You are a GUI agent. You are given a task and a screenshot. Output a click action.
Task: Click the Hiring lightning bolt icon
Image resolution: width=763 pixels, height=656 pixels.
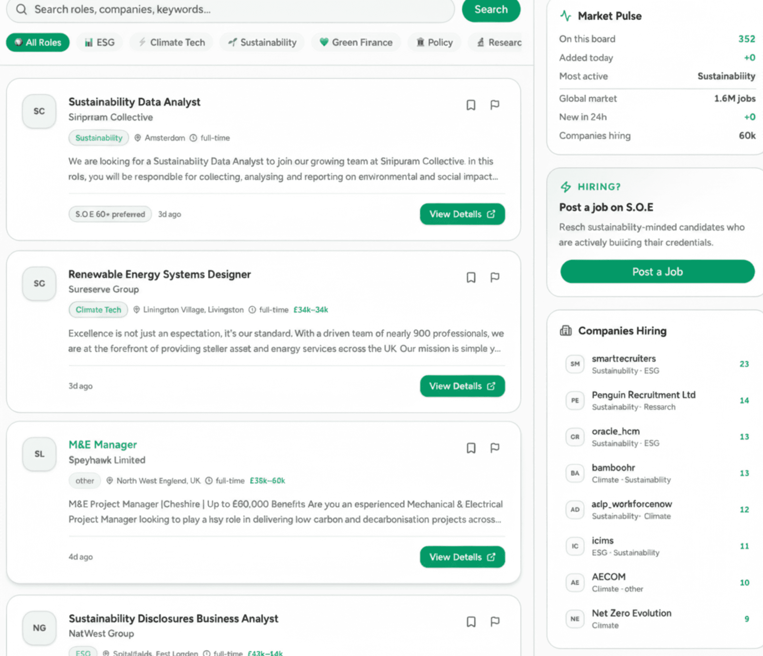pyautogui.click(x=565, y=187)
